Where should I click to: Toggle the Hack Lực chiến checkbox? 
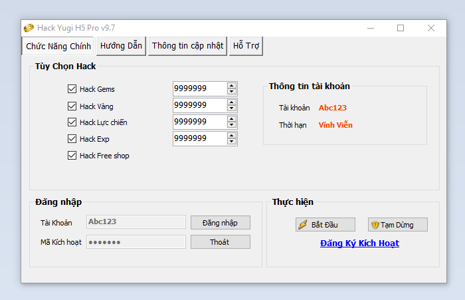72,122
